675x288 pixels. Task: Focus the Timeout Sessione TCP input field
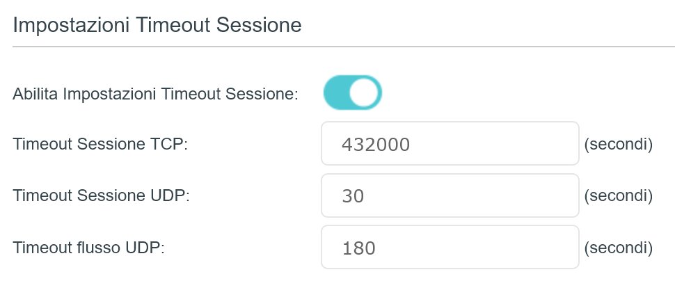[450, 144]
